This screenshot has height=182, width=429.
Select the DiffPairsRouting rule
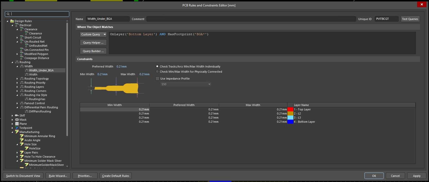(40, 111)
